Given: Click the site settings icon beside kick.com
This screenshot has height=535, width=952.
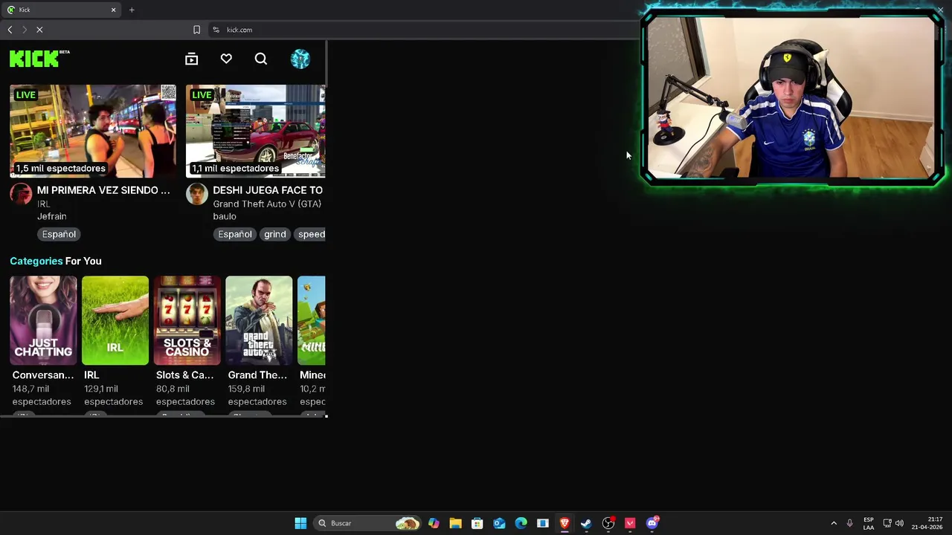Looking at the screenshot, I should [x=216, y=30].
